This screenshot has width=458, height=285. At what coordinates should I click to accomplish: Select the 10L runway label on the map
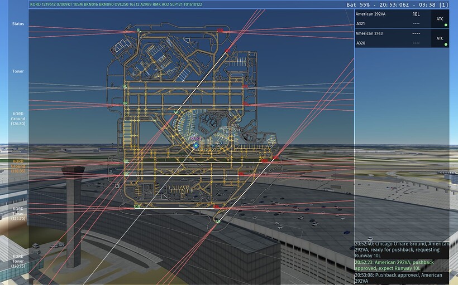(x=126, y=161)
